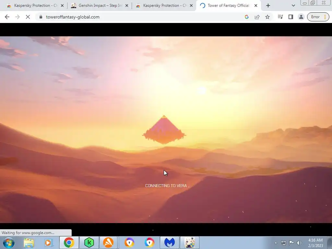Viewport: 332px width, 249px height.
Task: Launch the media player taskbar icon
Action: click(x=49, y=243)
